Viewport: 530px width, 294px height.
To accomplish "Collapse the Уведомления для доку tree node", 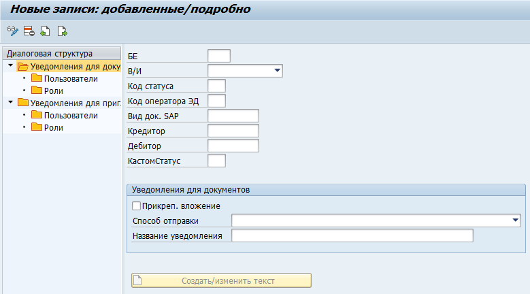I will tap(10, 66).
